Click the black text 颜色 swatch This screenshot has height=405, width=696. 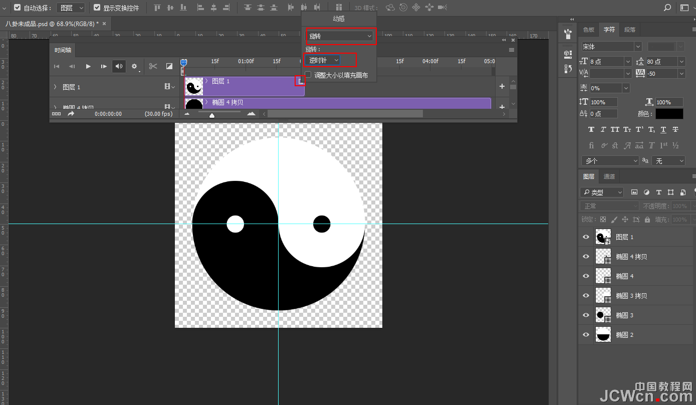tap(669, 114)
